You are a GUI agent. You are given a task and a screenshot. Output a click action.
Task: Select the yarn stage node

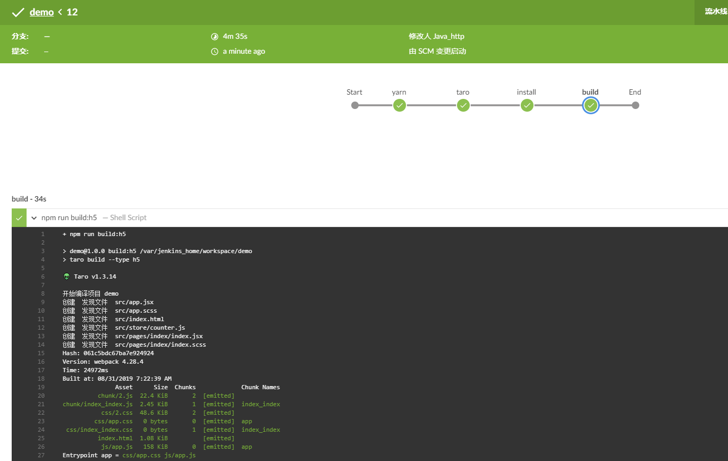(400, 105)
